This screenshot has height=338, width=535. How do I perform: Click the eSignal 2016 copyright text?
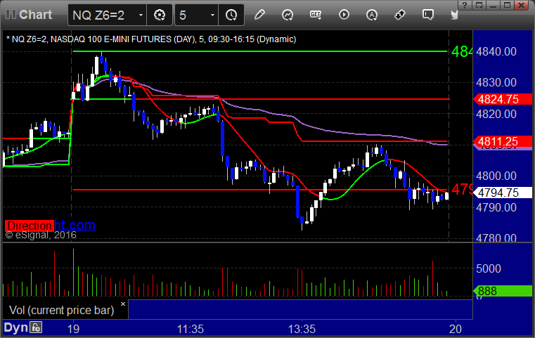[41, 235]
